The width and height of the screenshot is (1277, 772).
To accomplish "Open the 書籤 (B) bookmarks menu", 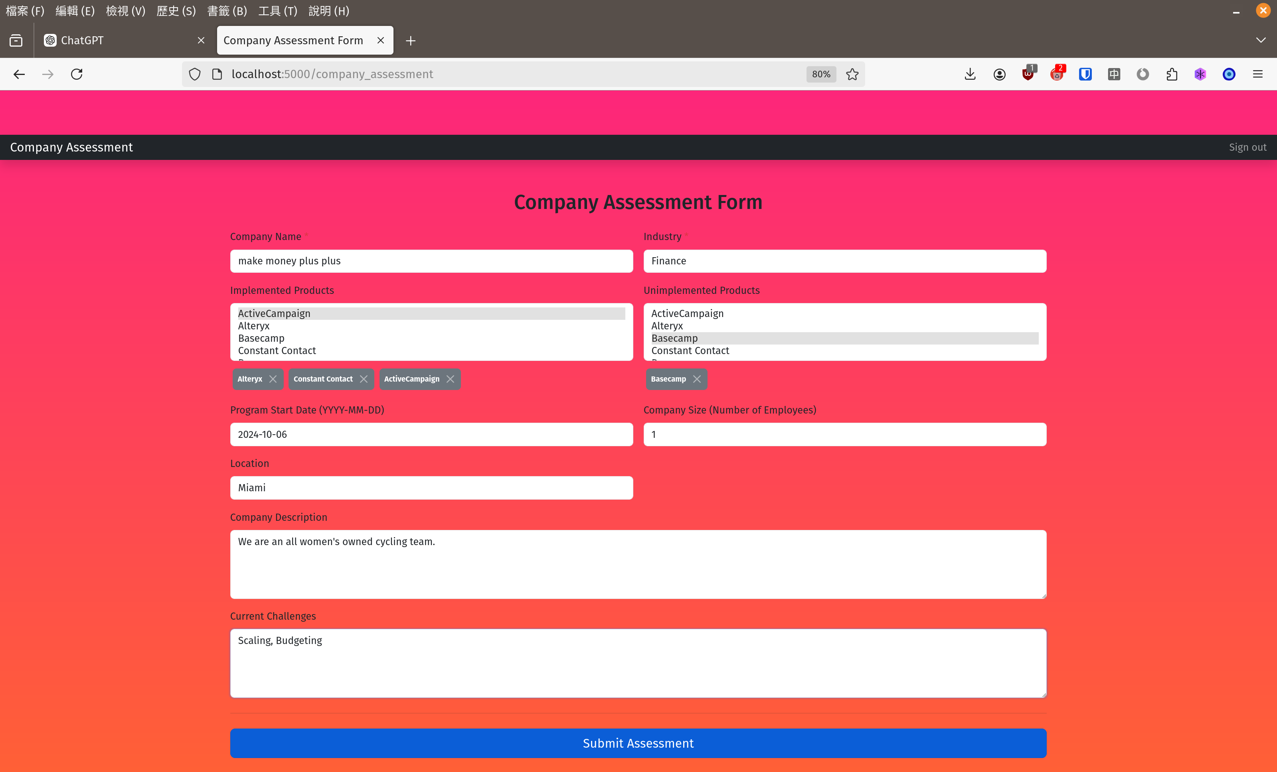I will tap(227, 11).
